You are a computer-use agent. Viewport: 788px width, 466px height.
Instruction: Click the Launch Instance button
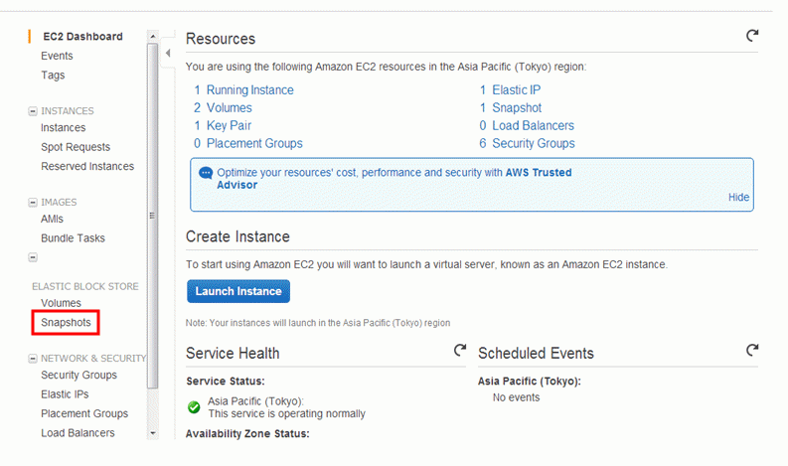(238, 291)
